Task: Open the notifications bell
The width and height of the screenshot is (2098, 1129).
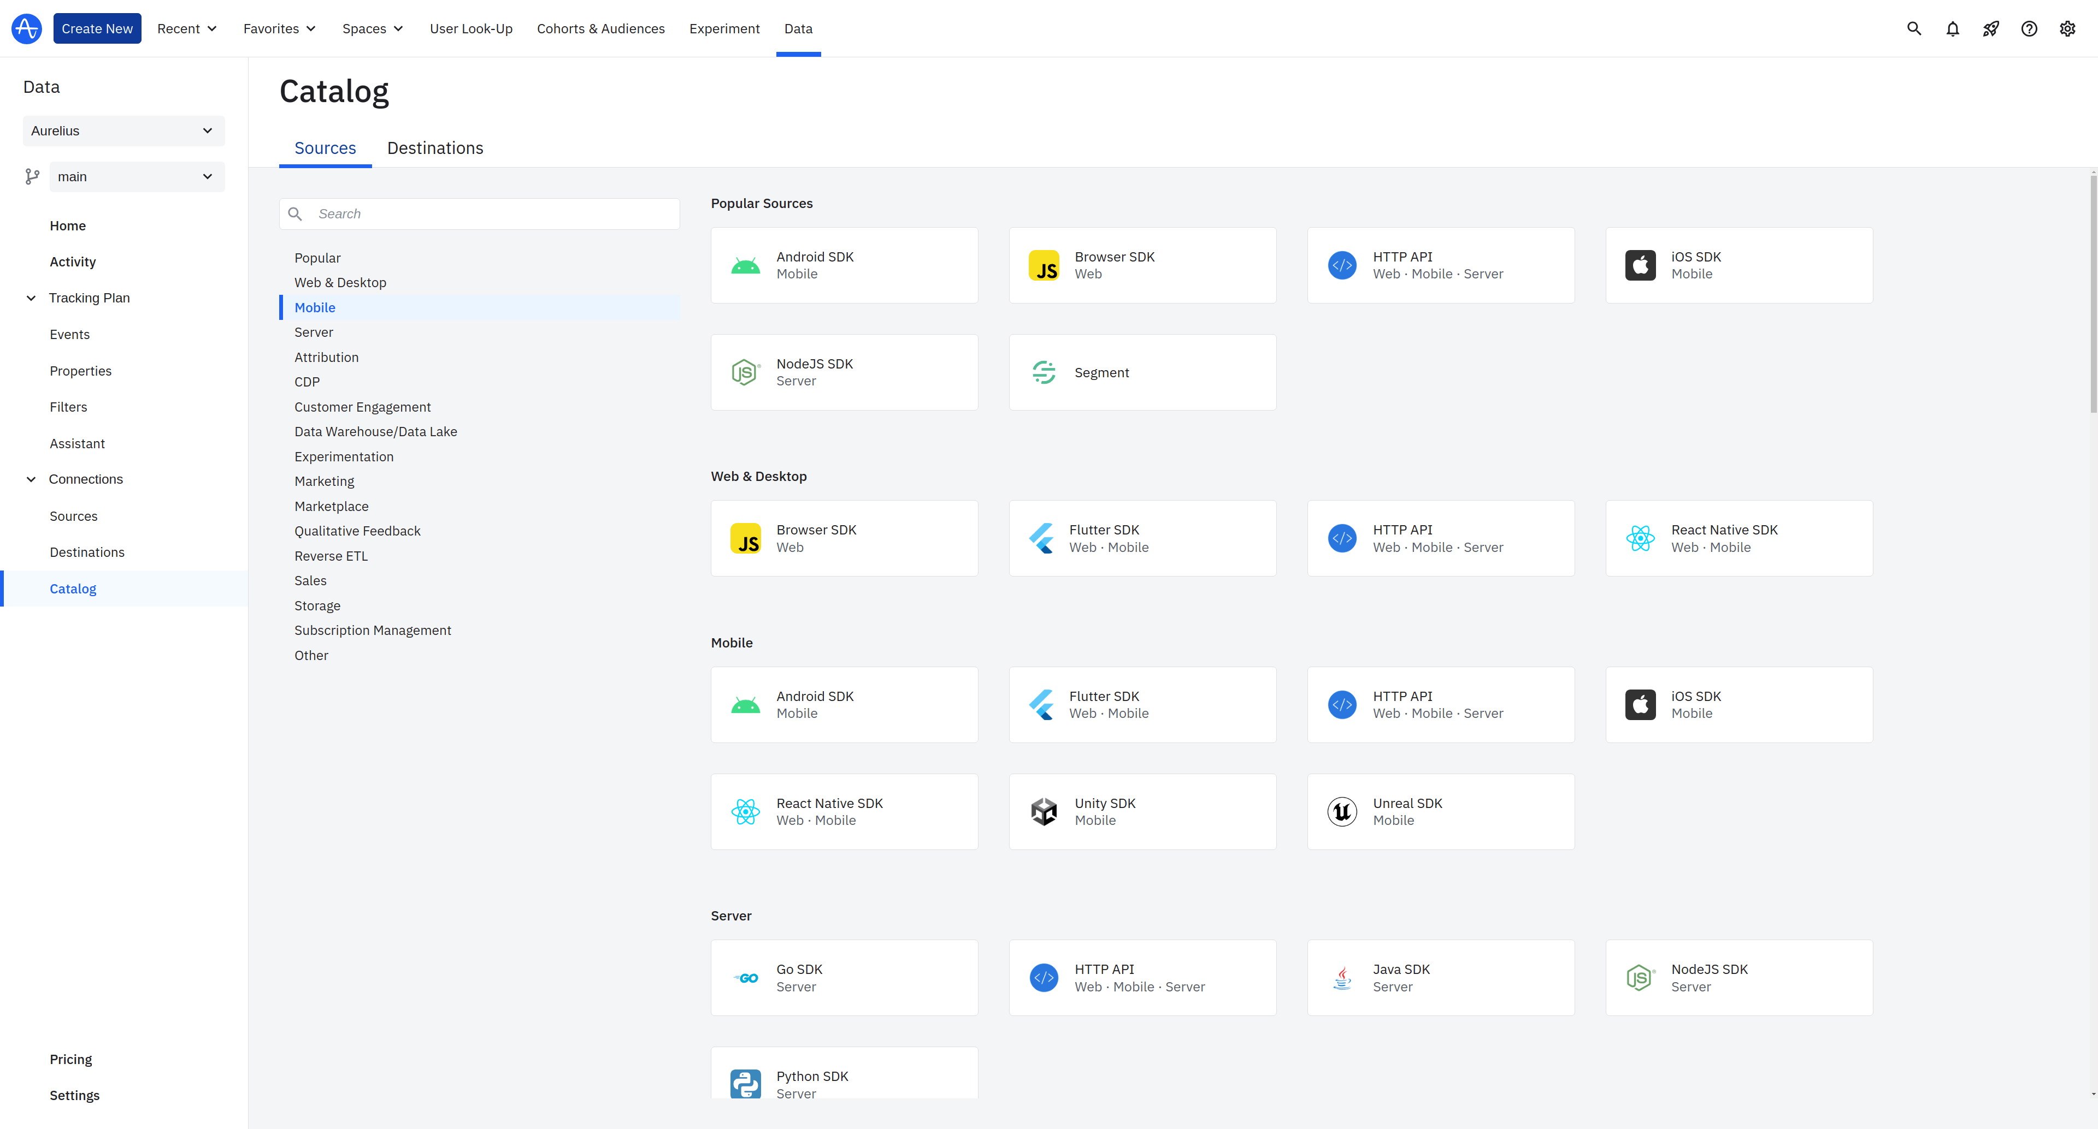Action: (x=1952, y=28)
